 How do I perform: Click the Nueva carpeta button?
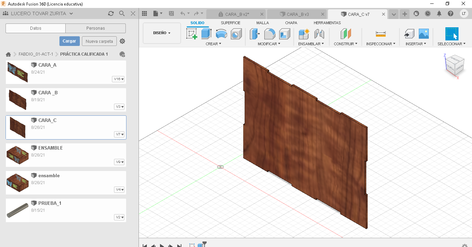click(x=99, y=41)
